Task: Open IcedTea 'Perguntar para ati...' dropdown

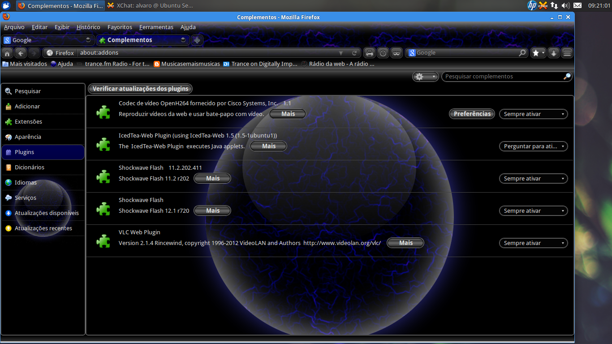Action: [533, 146]
